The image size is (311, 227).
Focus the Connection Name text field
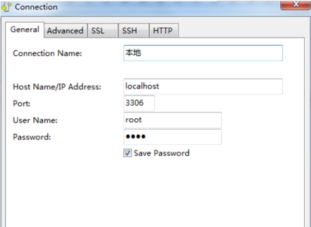203,53
